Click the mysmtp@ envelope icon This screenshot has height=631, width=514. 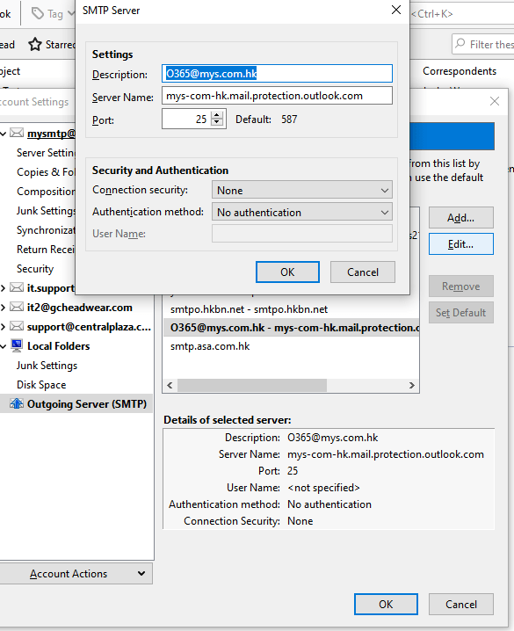point(17,133)
